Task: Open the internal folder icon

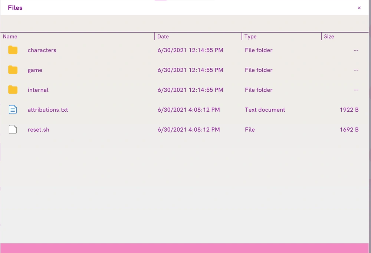Action: click(13, 90)
